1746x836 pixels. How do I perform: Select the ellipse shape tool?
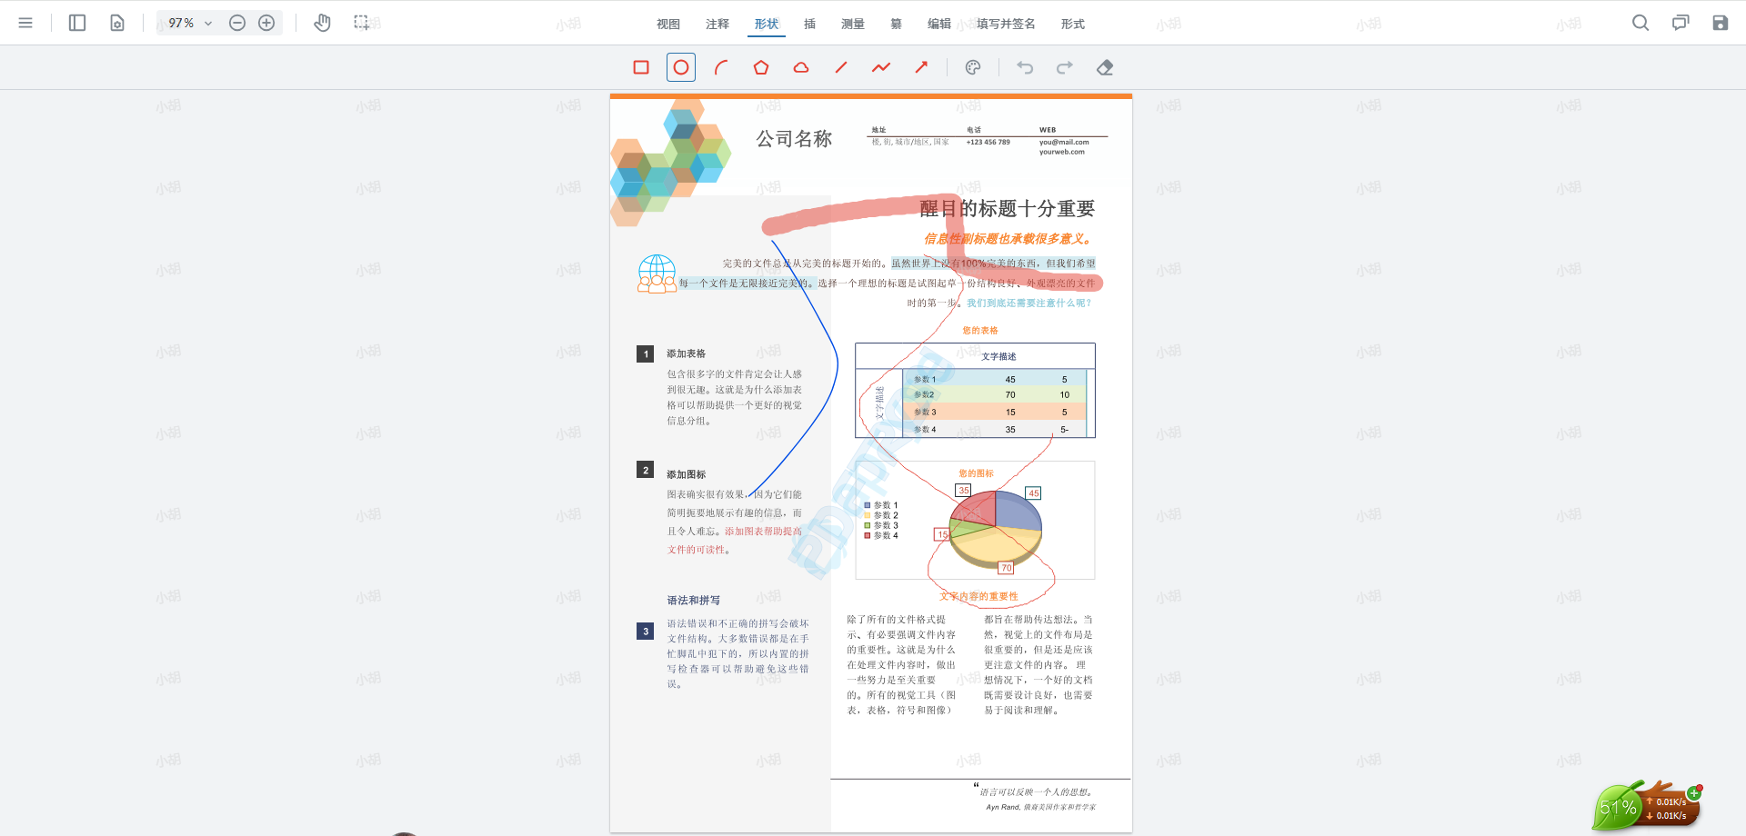click(681, 67)
